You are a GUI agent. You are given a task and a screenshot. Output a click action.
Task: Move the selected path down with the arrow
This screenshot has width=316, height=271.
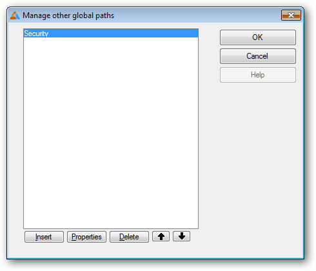click(x=181, y=236)
